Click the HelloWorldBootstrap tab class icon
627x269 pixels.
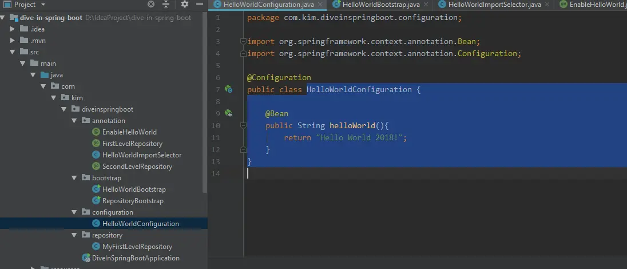click(336, 5)
